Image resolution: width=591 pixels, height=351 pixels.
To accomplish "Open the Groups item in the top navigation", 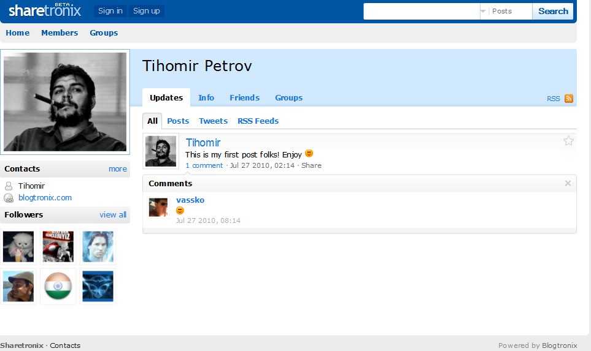I will tap(104, 32).
